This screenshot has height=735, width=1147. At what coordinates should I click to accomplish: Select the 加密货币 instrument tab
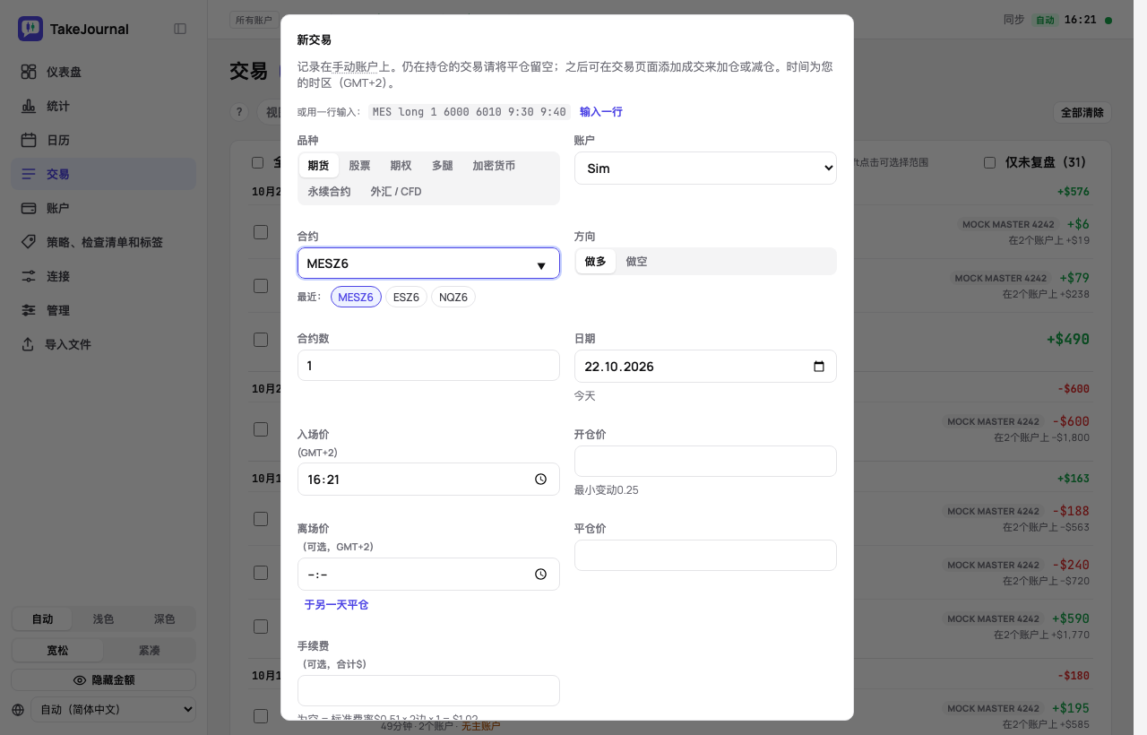point(494,166)
